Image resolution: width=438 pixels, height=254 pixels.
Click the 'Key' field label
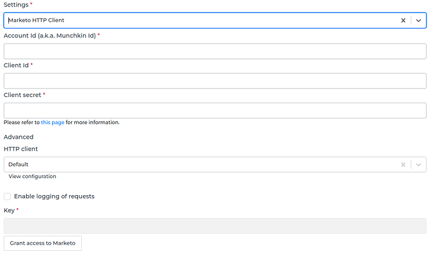click(x=10, y=210)
